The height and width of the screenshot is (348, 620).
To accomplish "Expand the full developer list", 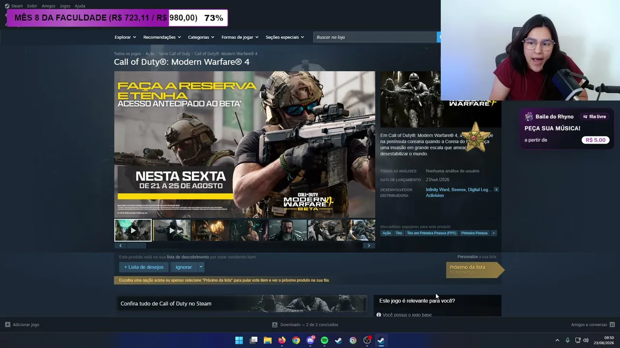I will pos(496,189).
